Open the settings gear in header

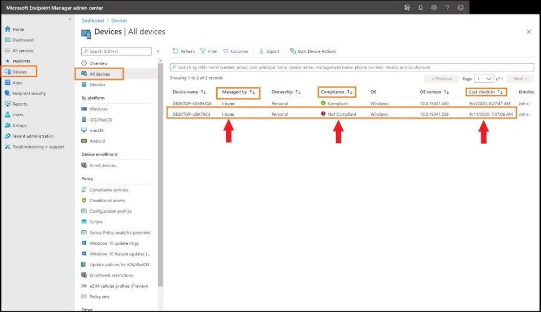click(x=434, y=8)
